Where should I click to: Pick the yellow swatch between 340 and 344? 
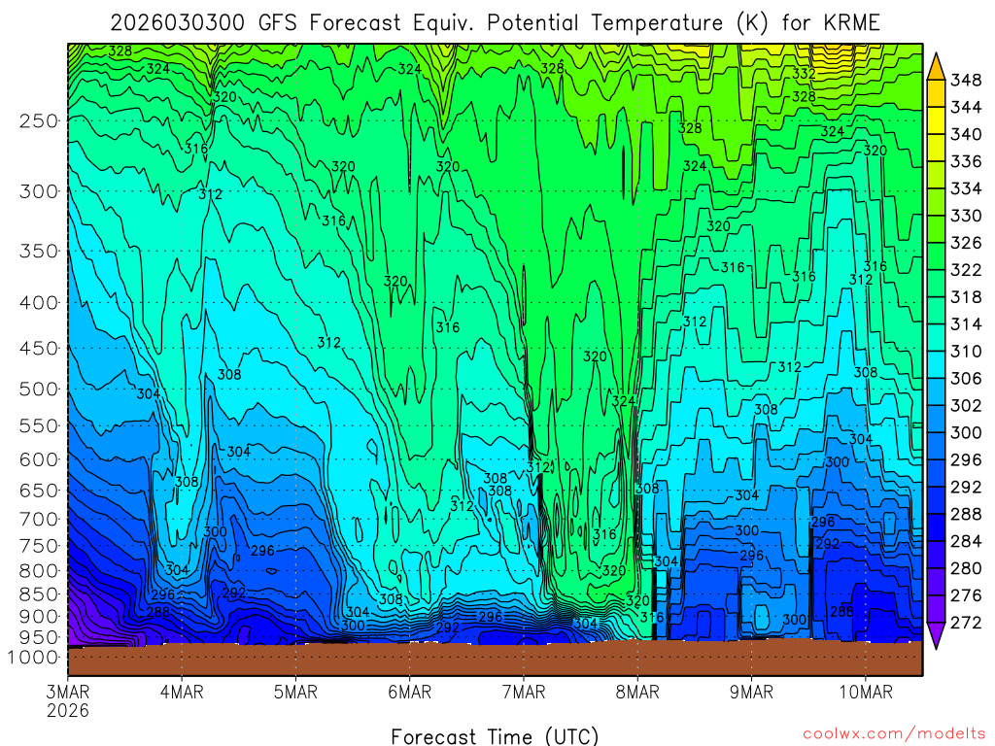point(936,121)
